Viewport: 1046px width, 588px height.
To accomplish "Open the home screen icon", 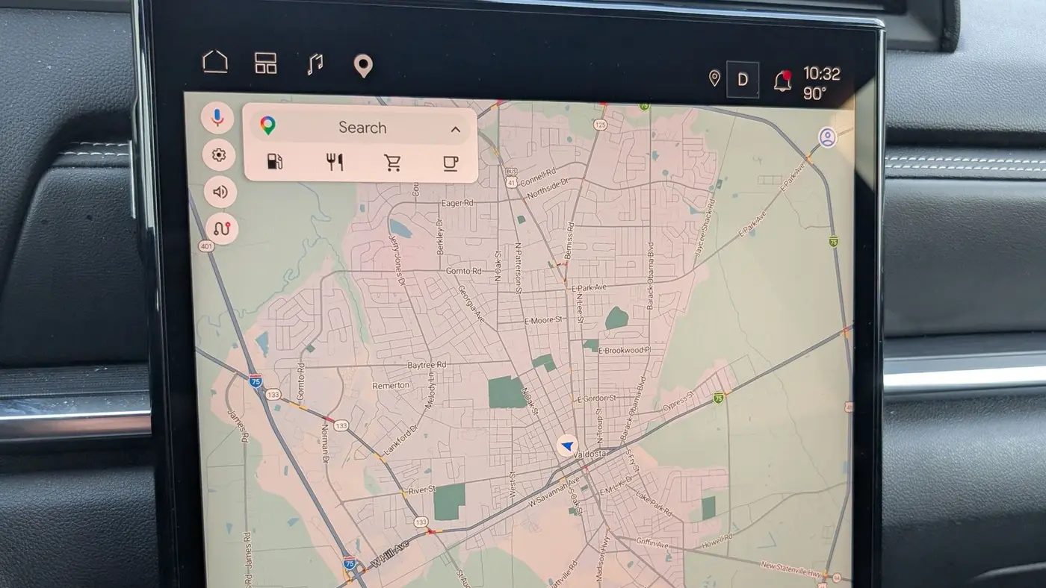I will point(215,62).
